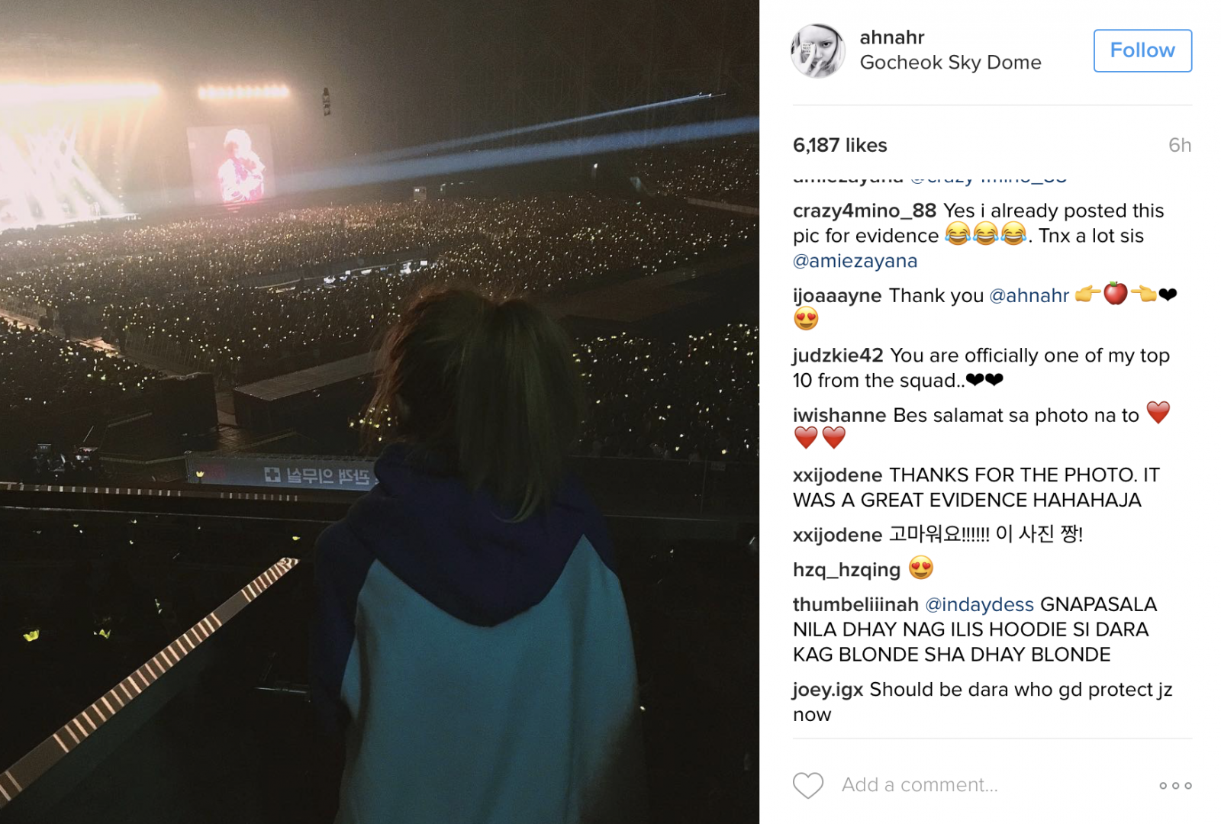Open the Gocheok Sky Dome location
The image size is (1221, 824).
tap(950, 63)
